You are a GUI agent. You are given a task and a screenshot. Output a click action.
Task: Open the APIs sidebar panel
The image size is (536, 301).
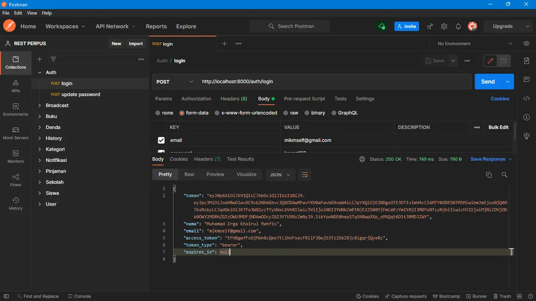(16, 86)
